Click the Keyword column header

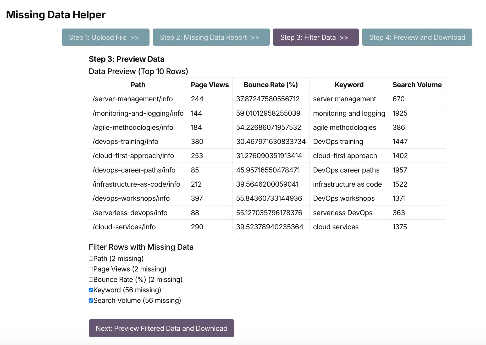click(349, 85)
